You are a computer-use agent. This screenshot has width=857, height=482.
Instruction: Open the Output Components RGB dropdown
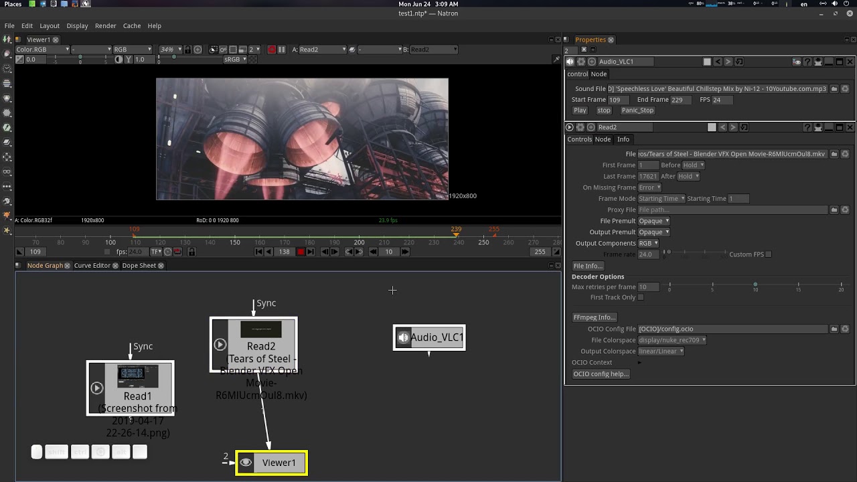648,243
